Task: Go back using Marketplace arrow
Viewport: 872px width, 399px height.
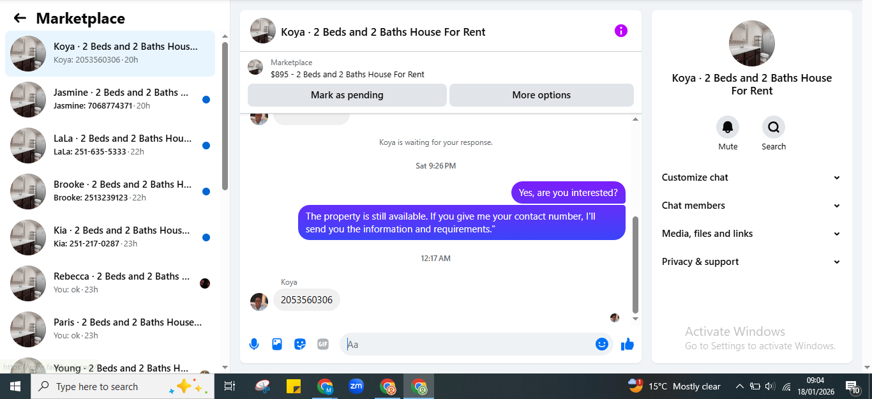Action: click(20, 19)
